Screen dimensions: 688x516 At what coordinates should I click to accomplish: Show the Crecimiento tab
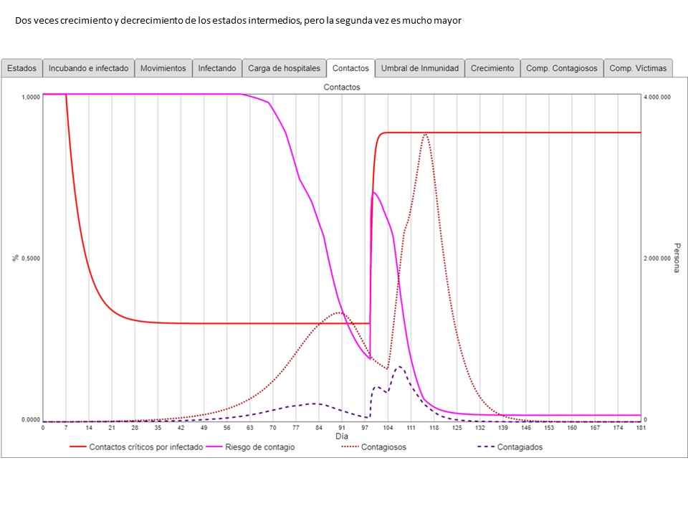point(492,68)
